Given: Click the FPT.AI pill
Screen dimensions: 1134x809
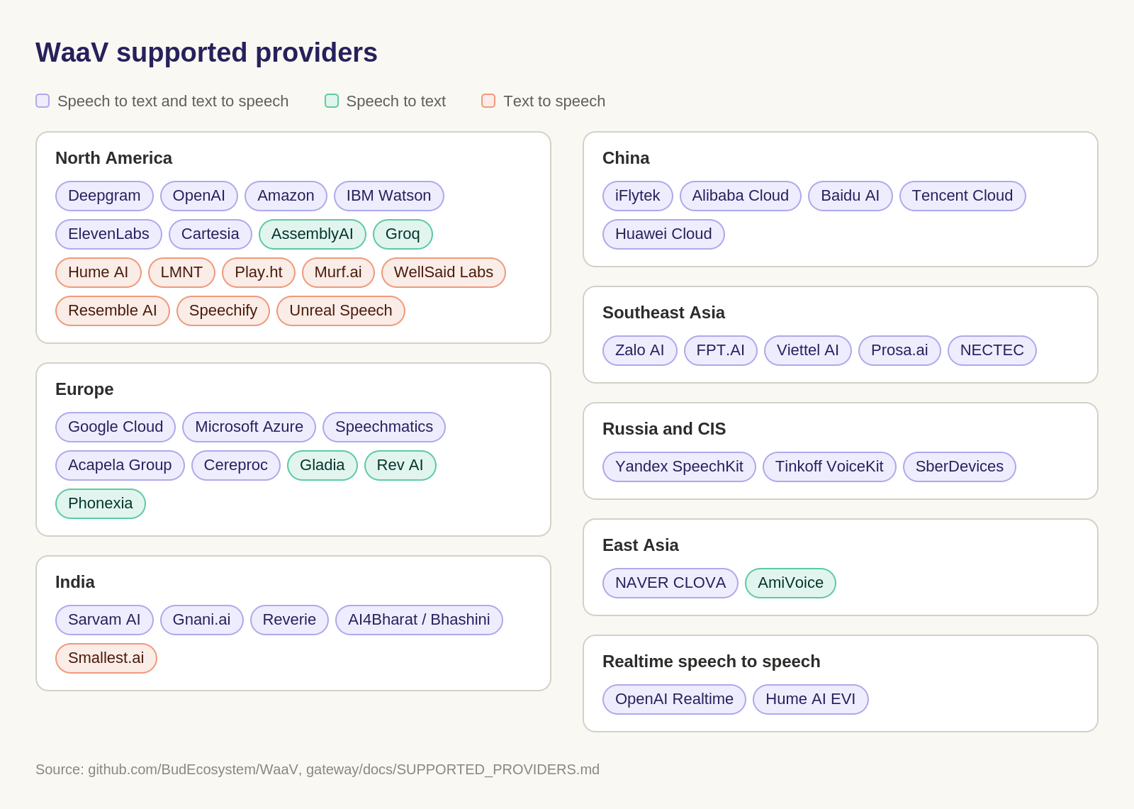Looking at the screenshot, I should (721, 350).
